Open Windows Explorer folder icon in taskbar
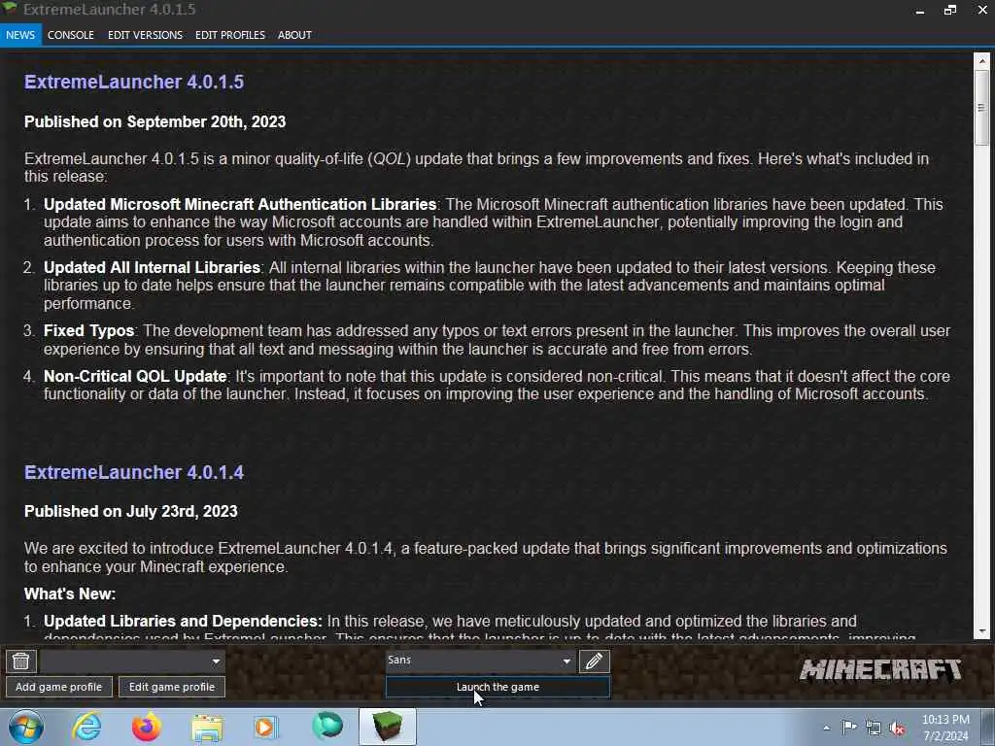 point(207,728)
